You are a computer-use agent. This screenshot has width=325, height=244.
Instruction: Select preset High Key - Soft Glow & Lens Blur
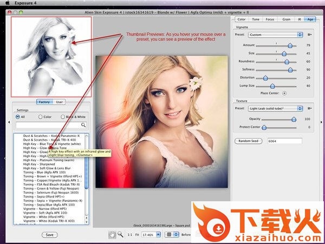[47, 168]
